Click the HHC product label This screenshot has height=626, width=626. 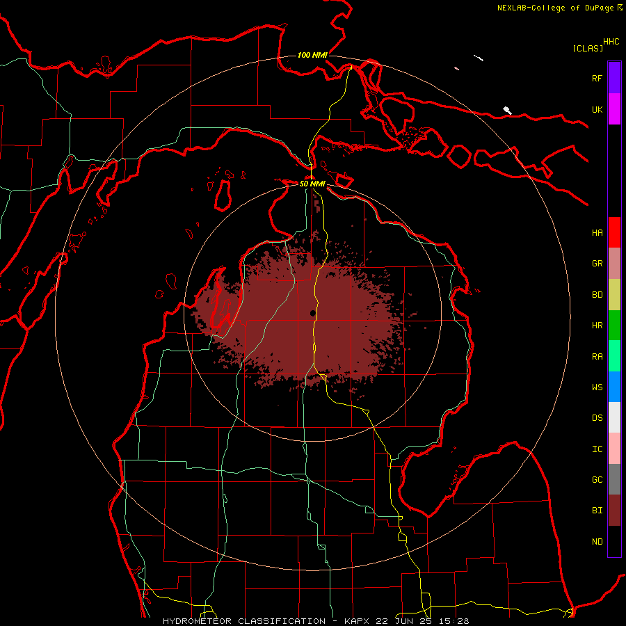pos(611,42)
